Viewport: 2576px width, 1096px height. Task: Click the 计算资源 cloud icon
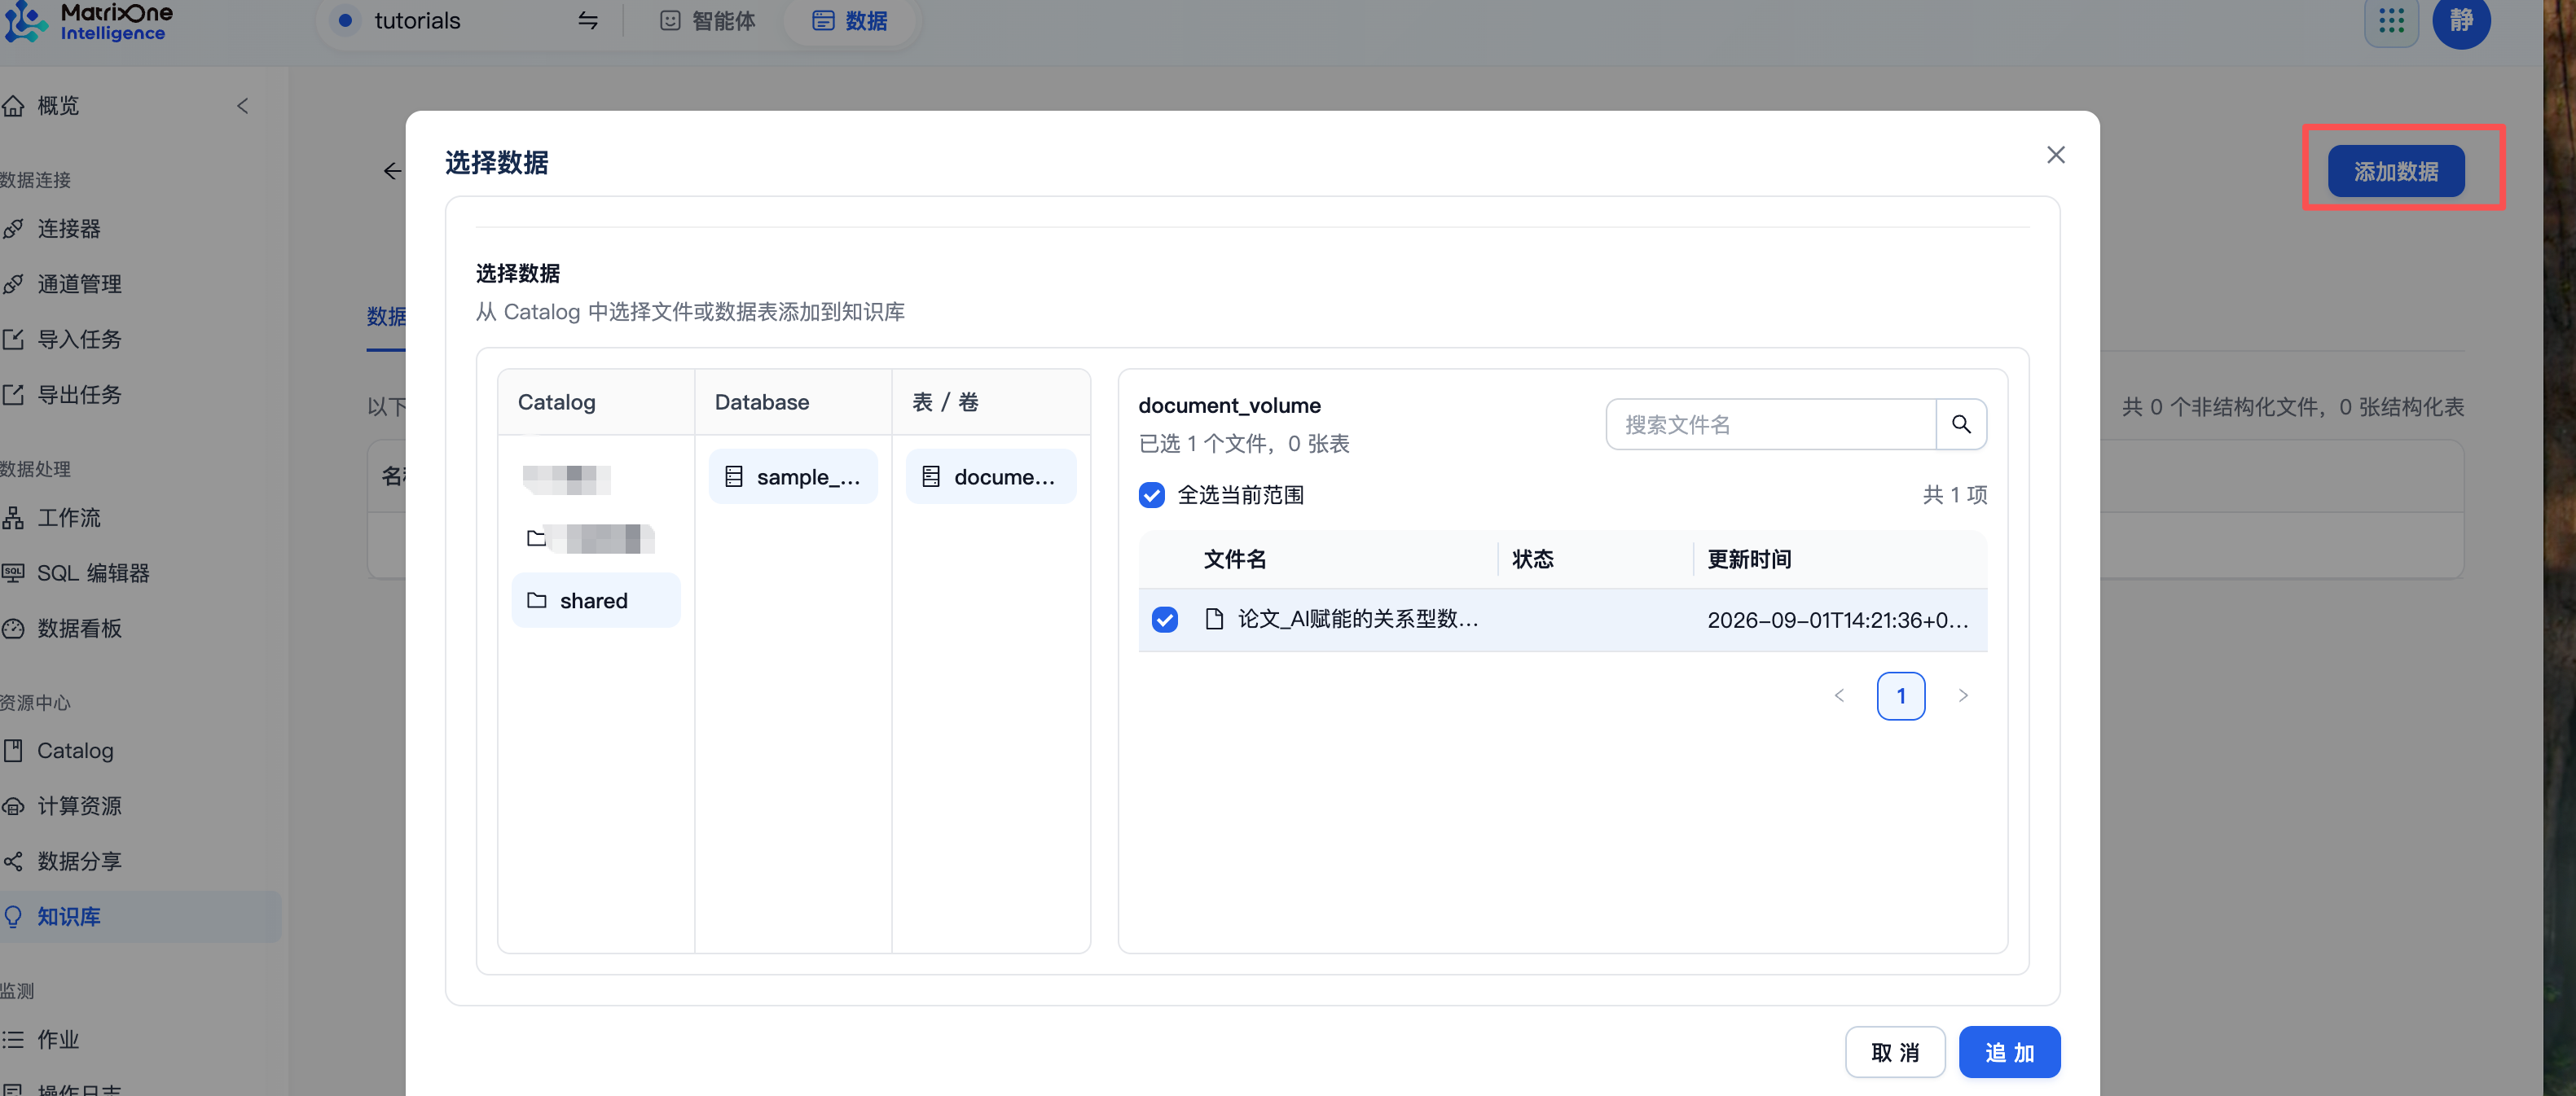pyautogui.click(x=13, y=806)
